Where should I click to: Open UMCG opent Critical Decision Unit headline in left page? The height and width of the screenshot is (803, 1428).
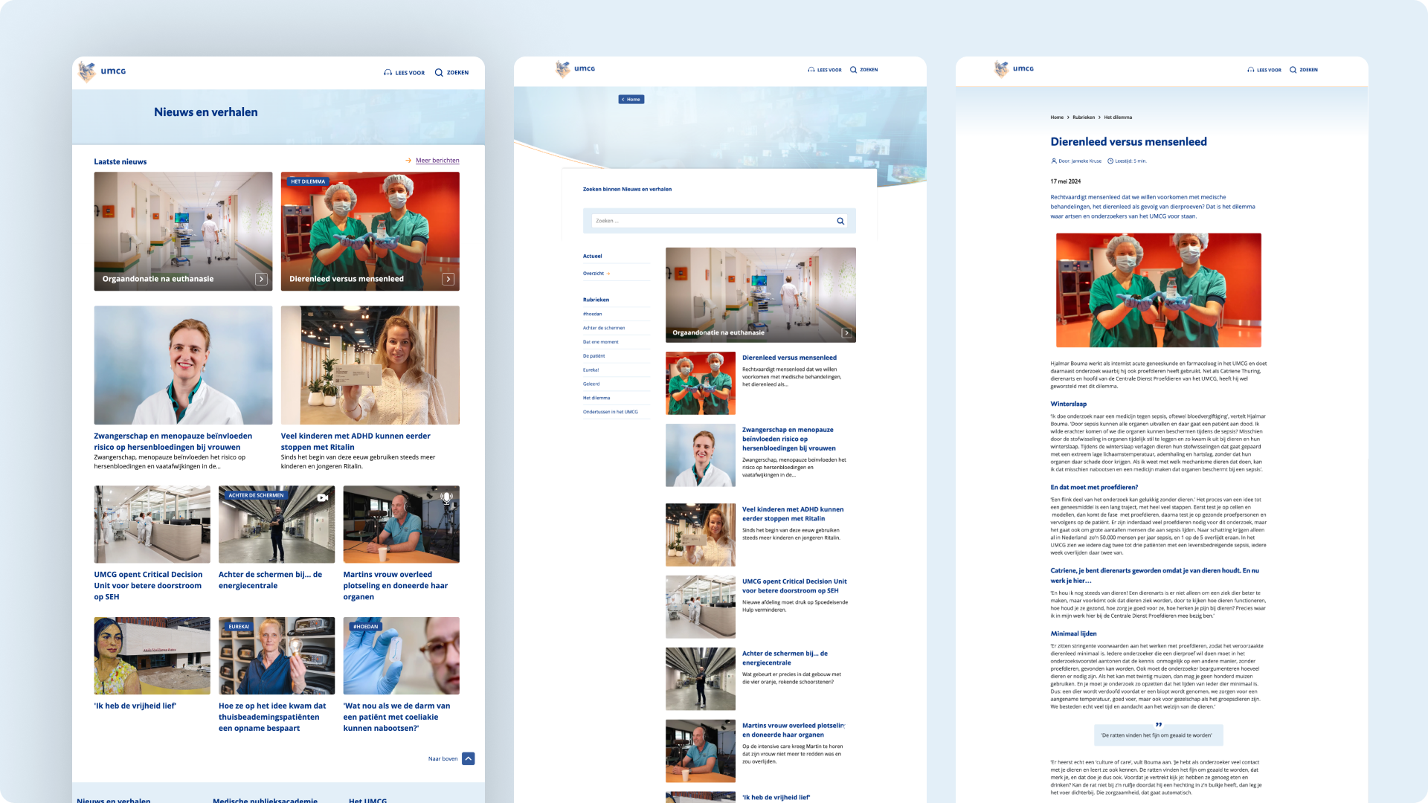[x=148, y=586]
